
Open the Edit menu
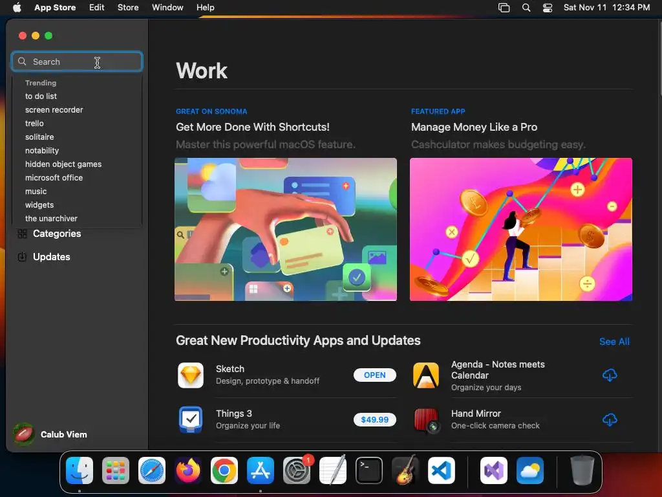(x=97, y=8)
